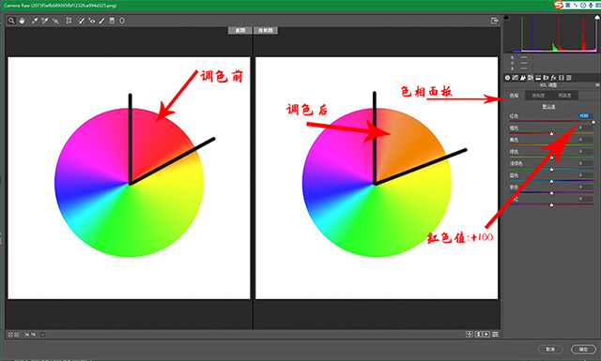The height and width of the screenshot is (361, 601).
Task: Select the Zoom tool in toolbar
Action: point(11,21)
